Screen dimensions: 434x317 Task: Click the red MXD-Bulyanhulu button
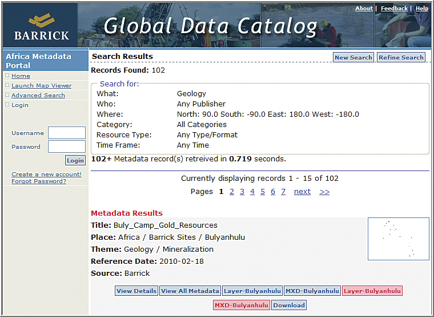[242, 305]
